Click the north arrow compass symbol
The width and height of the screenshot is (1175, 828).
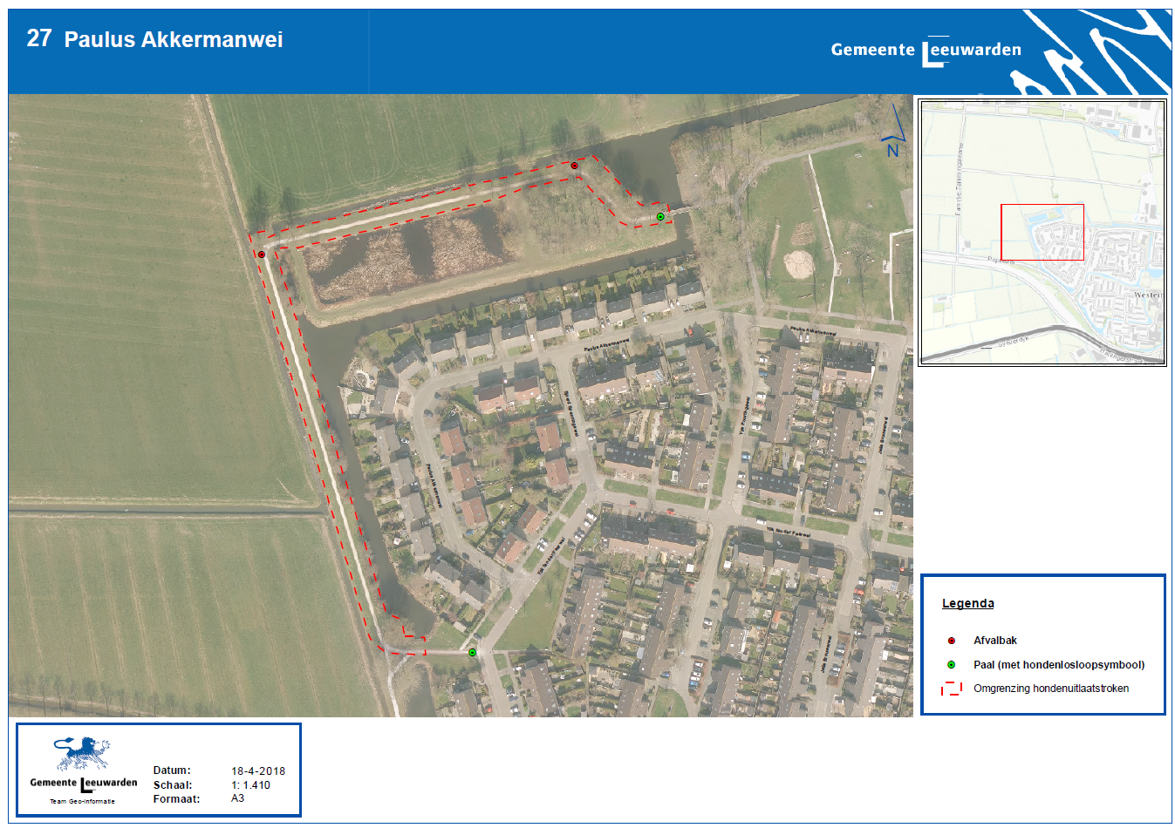coord(893,132)
